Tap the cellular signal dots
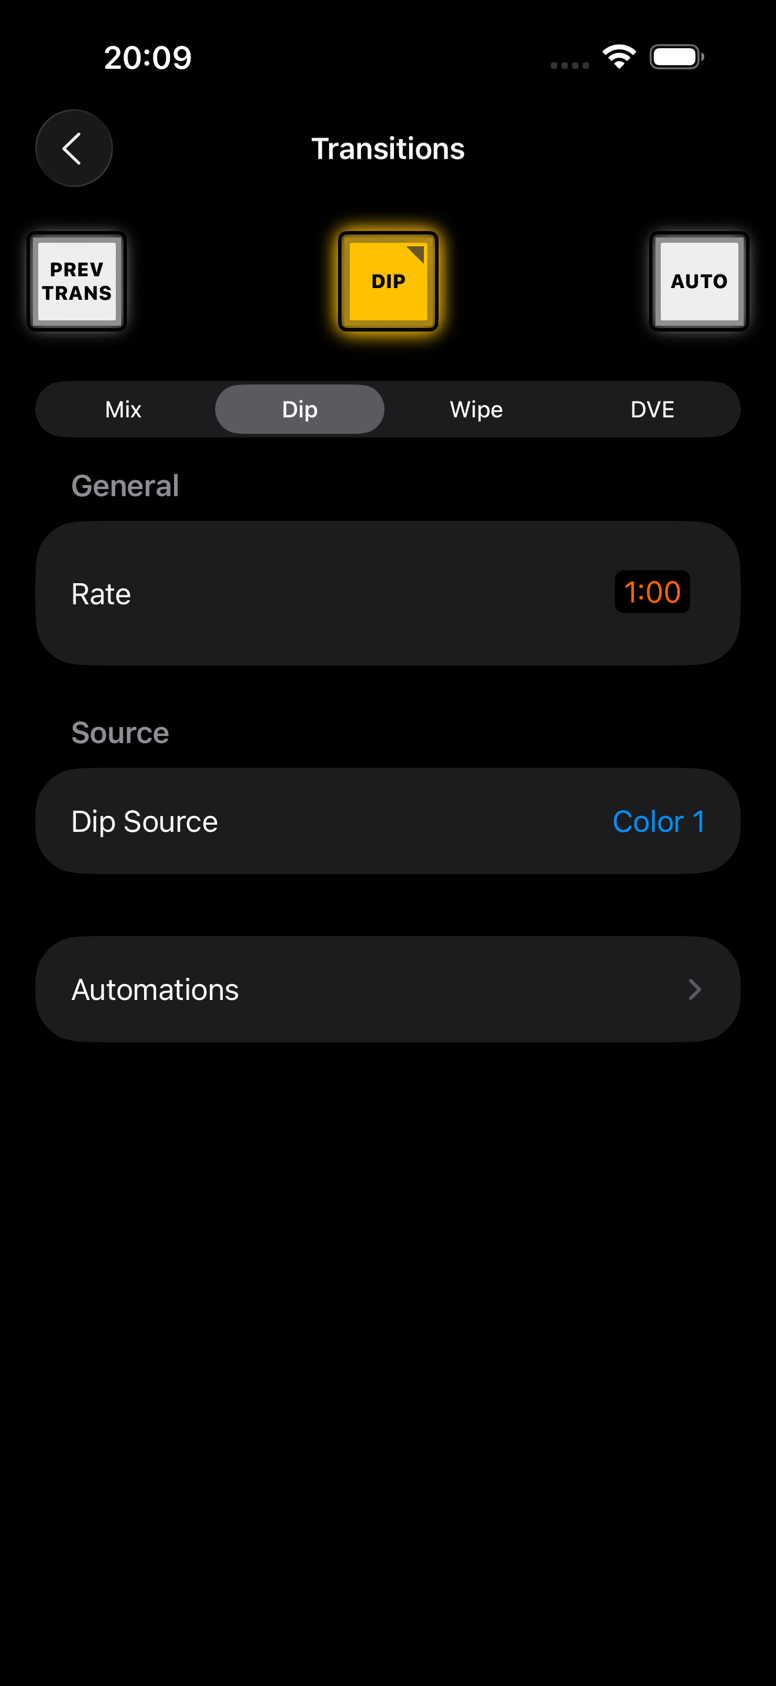 pos(569,65)
